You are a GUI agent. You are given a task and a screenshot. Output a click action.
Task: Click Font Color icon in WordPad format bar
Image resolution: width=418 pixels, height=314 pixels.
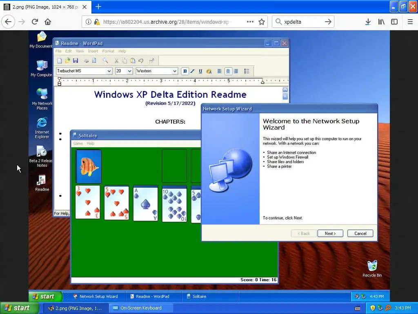tap(209, 71)
